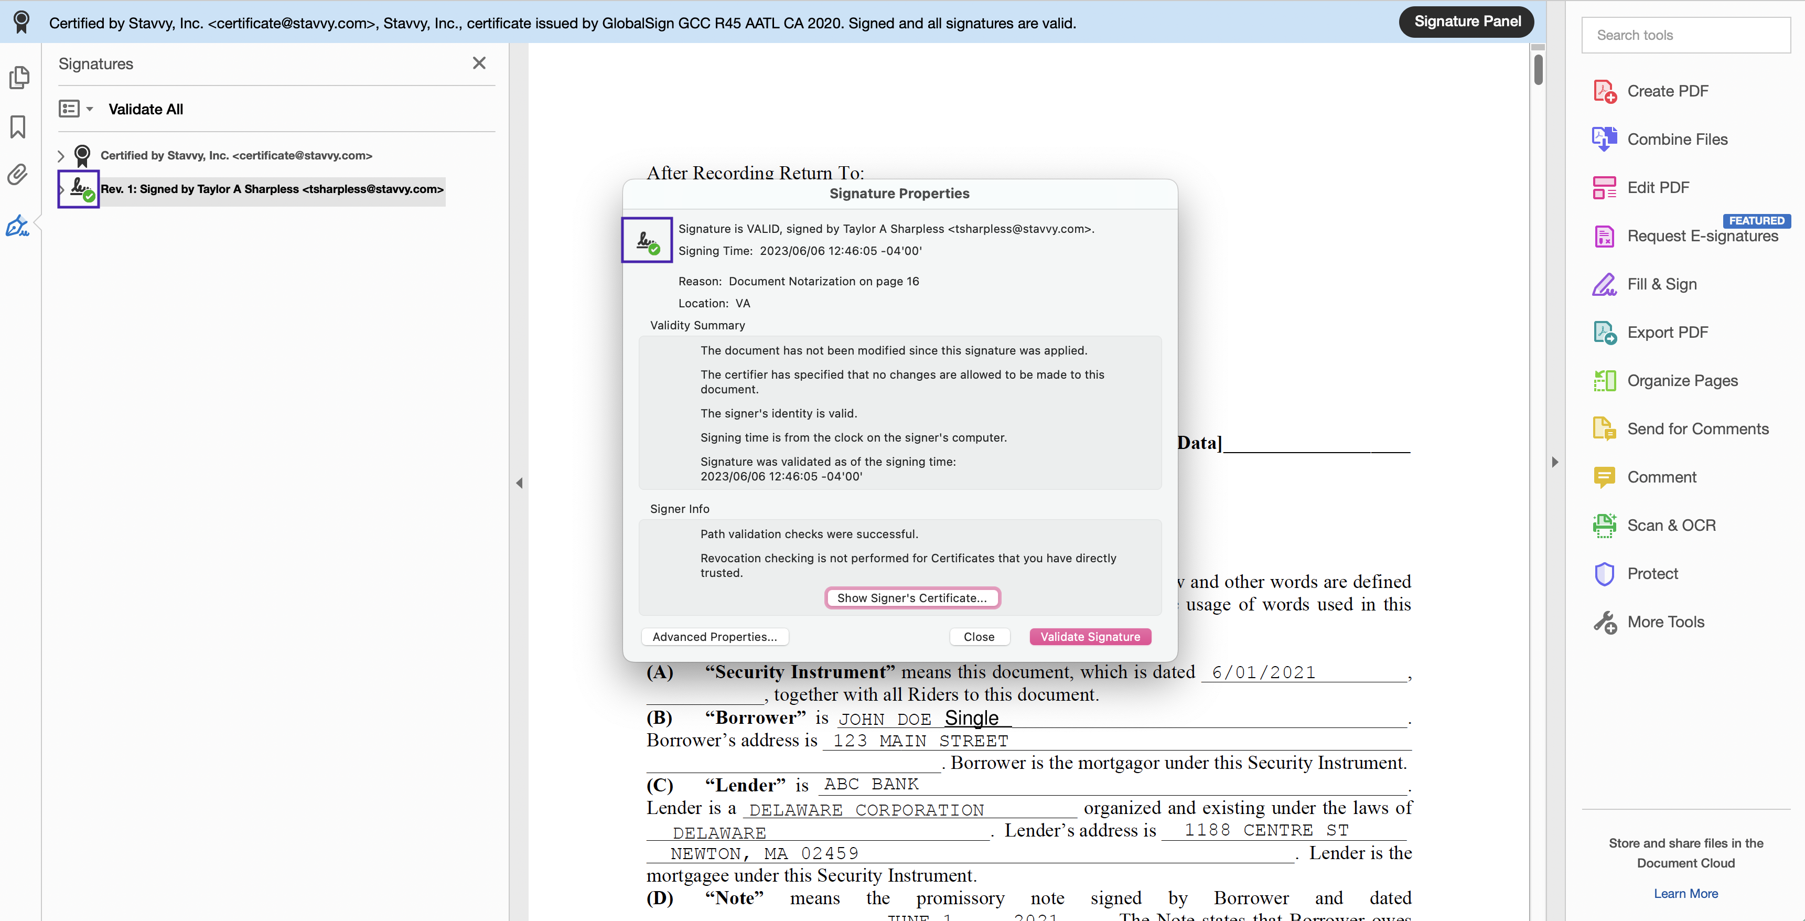Click 'Path validation checks were successful.' text
Viewport: 1805px width, 921px height.
tap(809, 534)
